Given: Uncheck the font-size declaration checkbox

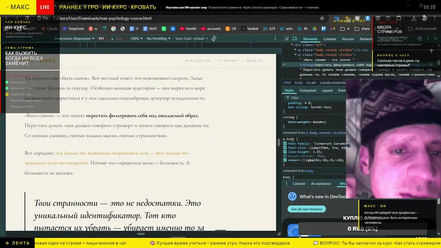Looking at the screenshot, I should point(285,148).
